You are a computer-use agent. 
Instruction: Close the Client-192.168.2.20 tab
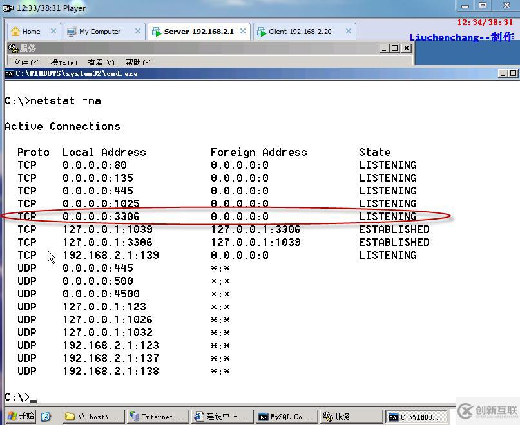pos(348,31)
